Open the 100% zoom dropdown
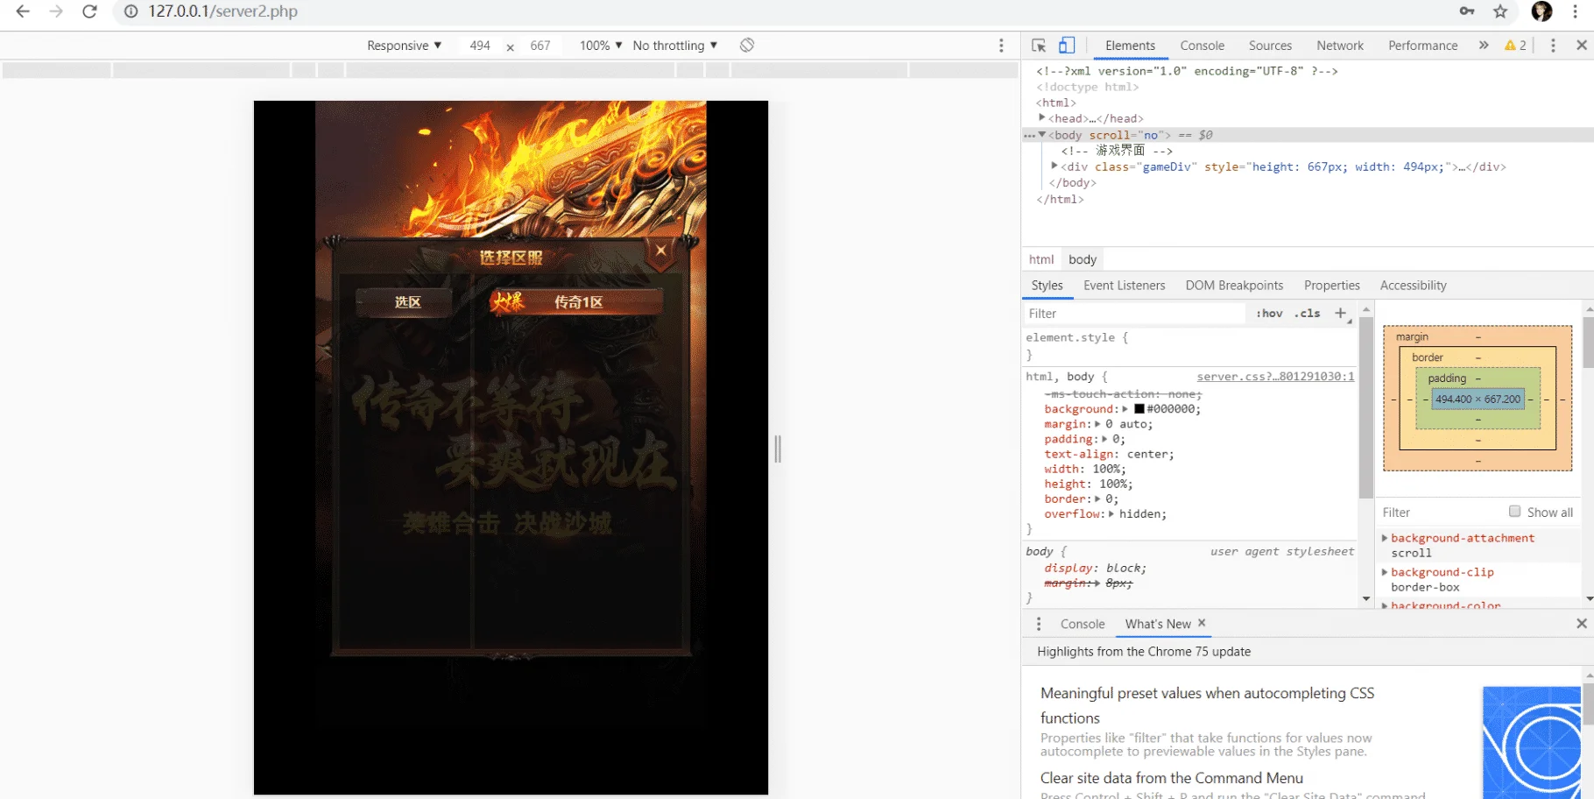Screen dimensions: 1594x799 click(x=601, y=46)
